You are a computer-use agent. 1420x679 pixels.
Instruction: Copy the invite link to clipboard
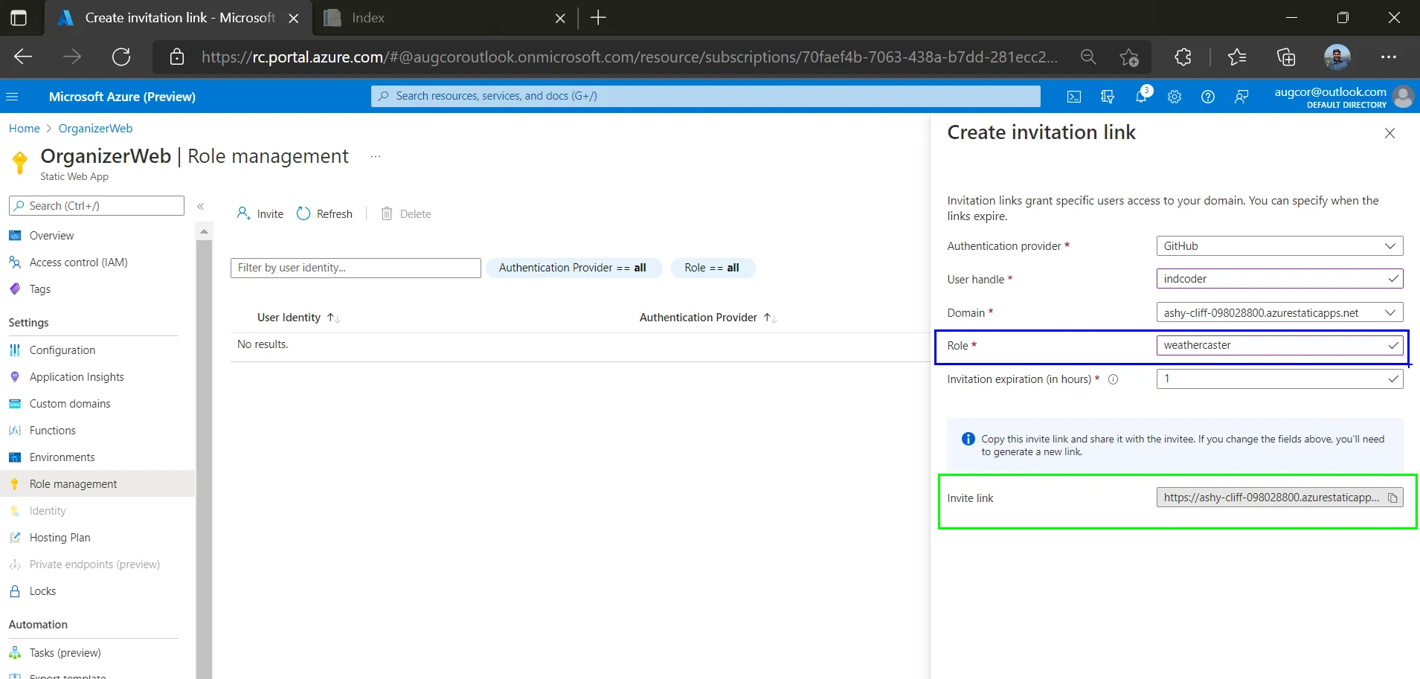[x=1392, y=498]
